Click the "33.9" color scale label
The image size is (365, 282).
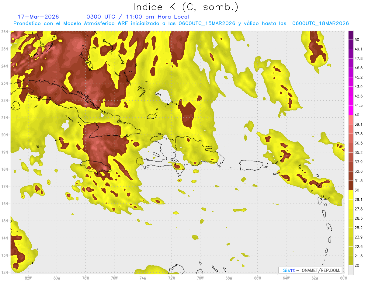coord(359,162)
